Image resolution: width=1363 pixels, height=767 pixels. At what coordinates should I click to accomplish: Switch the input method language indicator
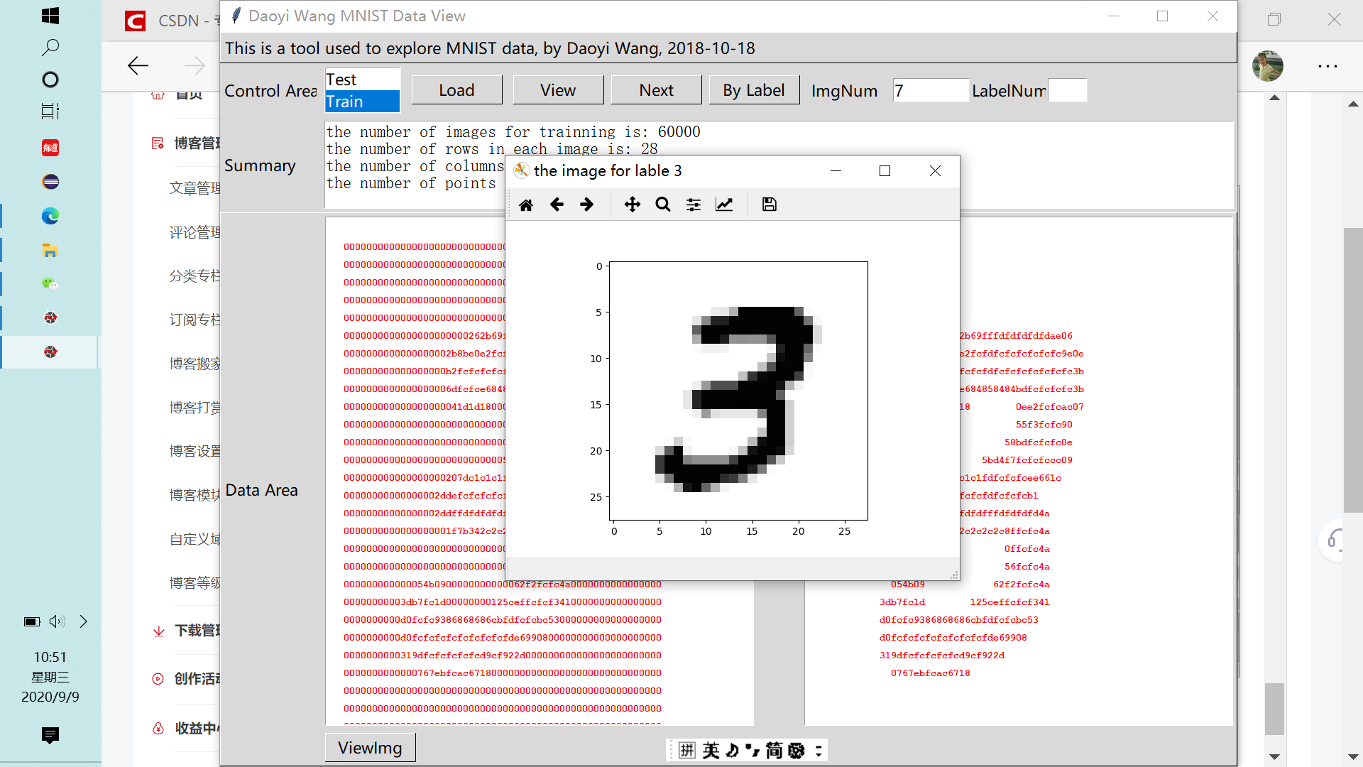pyautogui.click(x=710, y=750)
